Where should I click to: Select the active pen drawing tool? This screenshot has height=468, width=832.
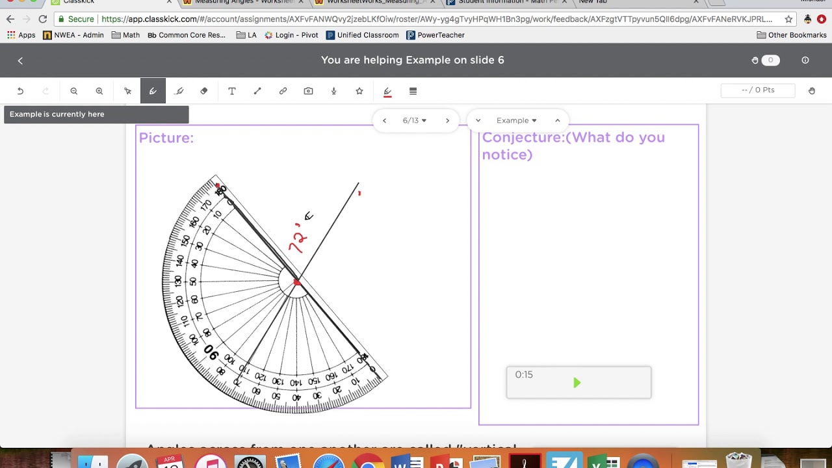click(x=153, y=91)
